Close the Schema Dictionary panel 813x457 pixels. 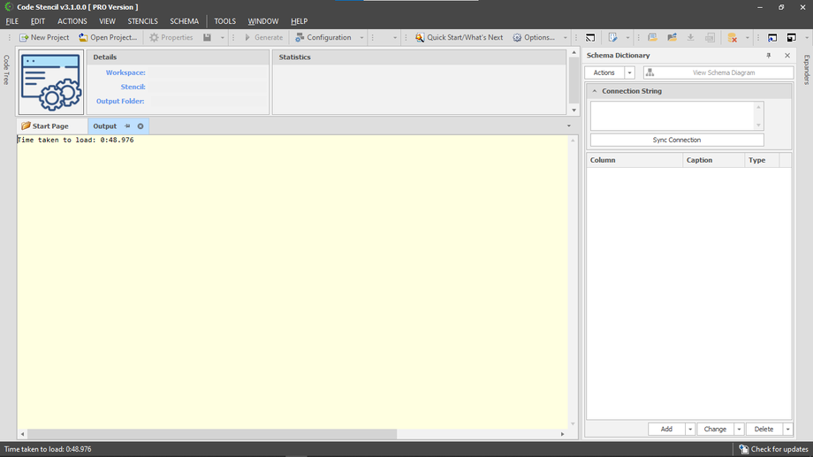(787, 56)
